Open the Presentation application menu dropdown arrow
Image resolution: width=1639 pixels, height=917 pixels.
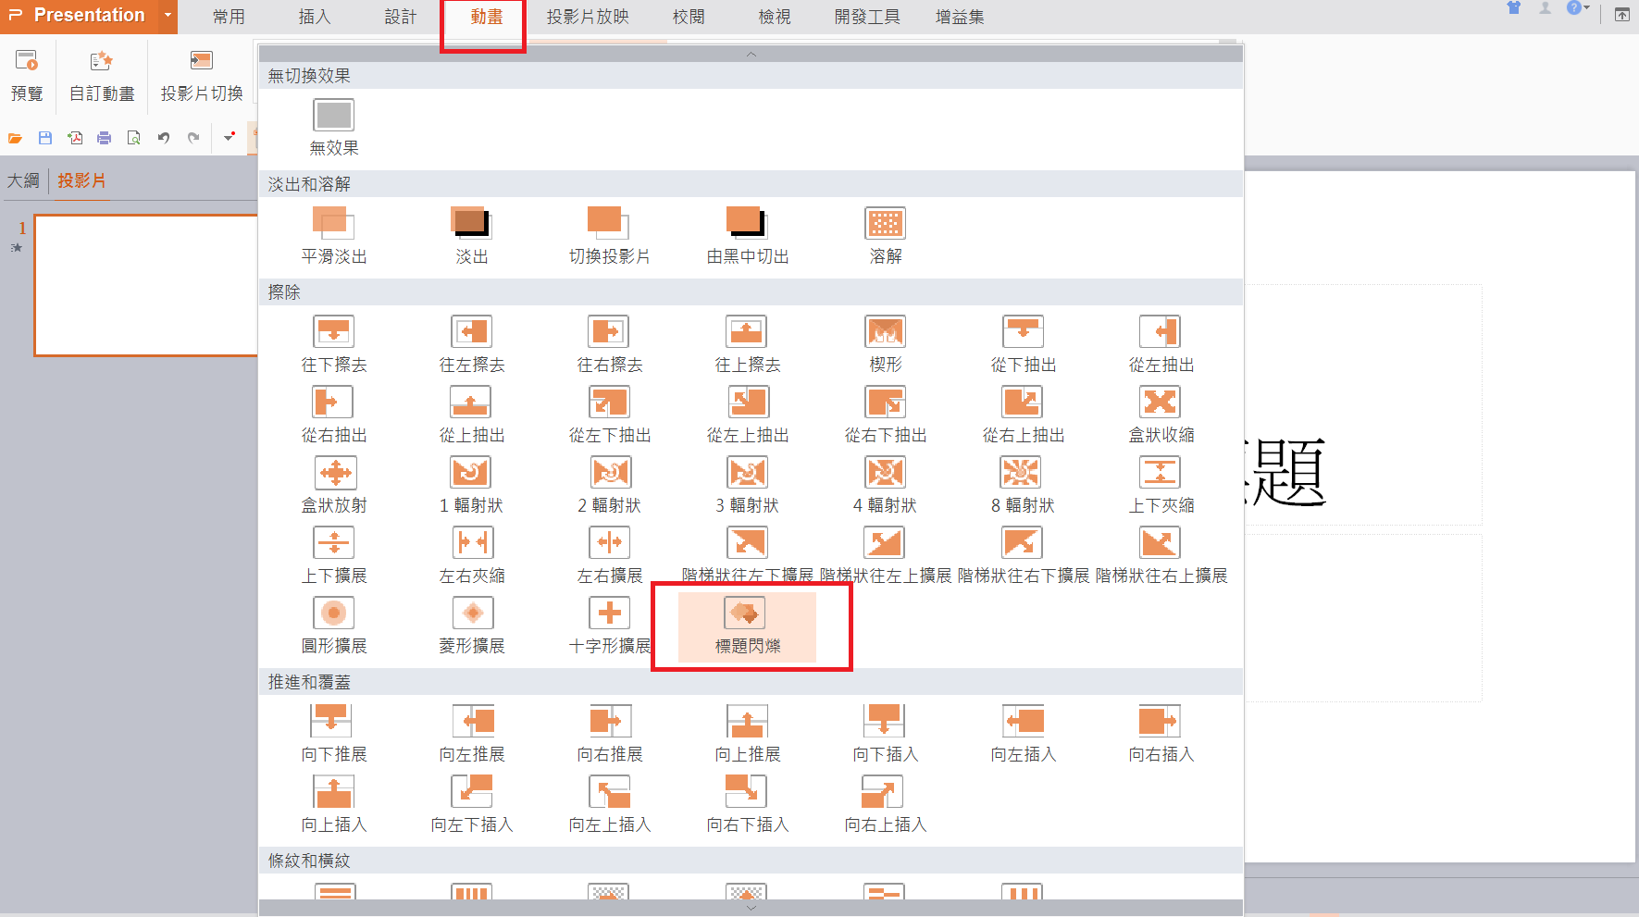pos(168,16)
